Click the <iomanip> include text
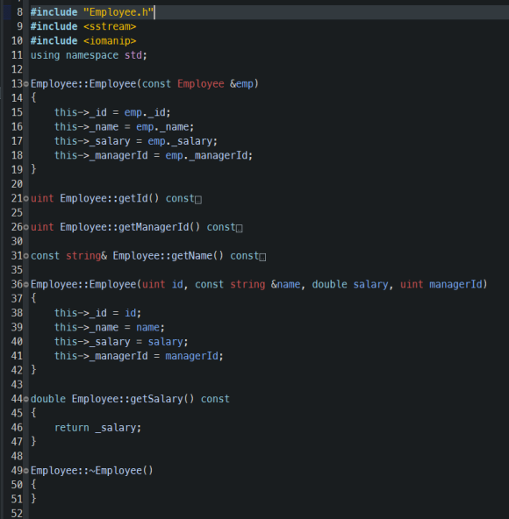Screen dimensions: 509x519 (110, 40)
